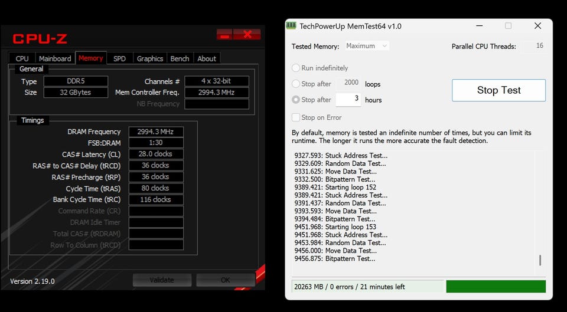Image resolution: width=567 pixels, height=312 pixels.
Task: Click the Stop Test button
Action: [x=498, y=90]
